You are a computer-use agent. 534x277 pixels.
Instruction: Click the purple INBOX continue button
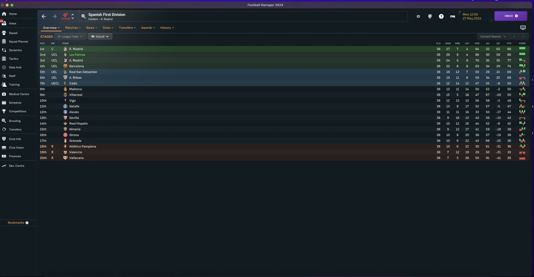[511, 16]
